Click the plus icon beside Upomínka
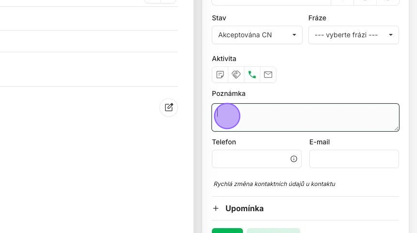This screenshot has width=417, height=233. click(216, 209)
